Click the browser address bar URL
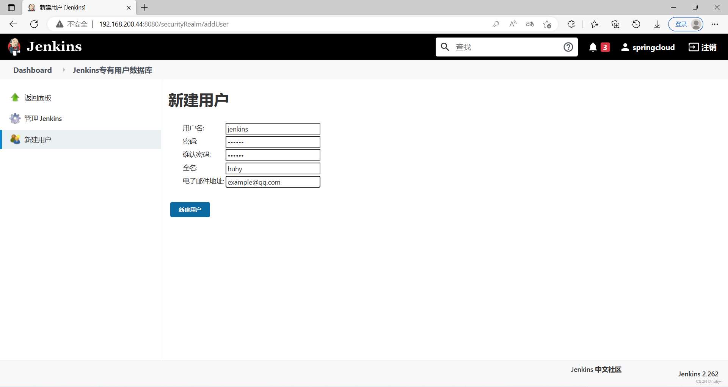The height and width of the screenshot is (387, 728). pyautogui.click(x=164, y=24)
